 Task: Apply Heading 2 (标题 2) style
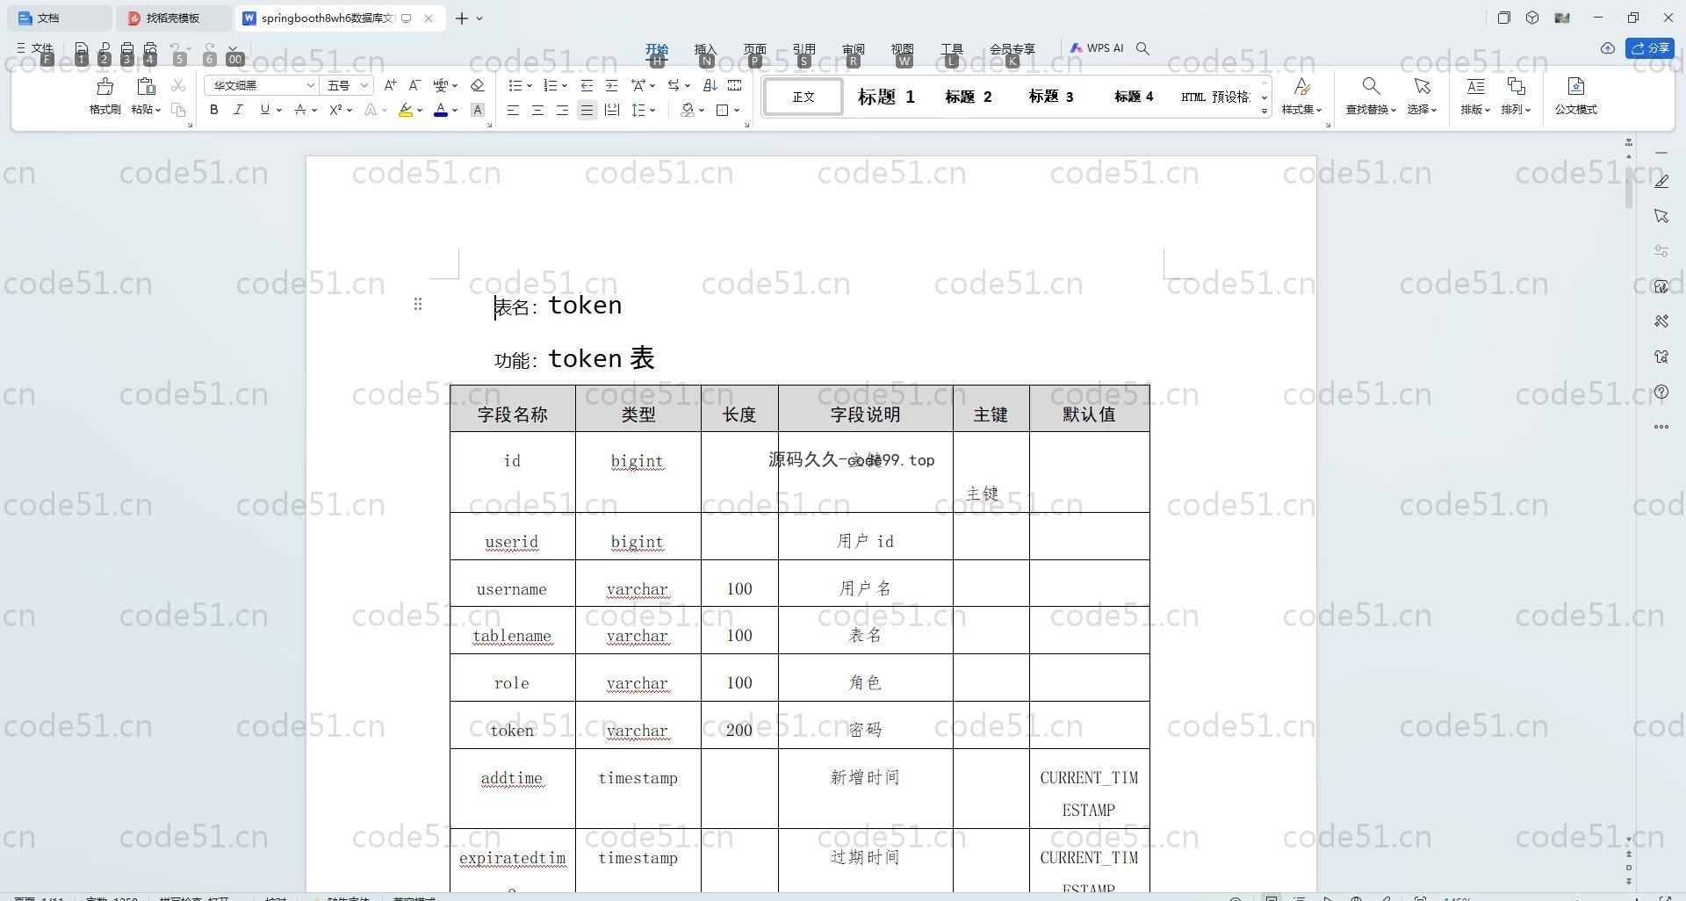(x=968, y=97)
